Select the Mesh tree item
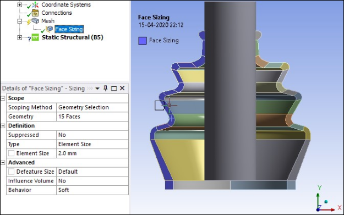This screenshot has width=344, height=215. pos(48,21)
